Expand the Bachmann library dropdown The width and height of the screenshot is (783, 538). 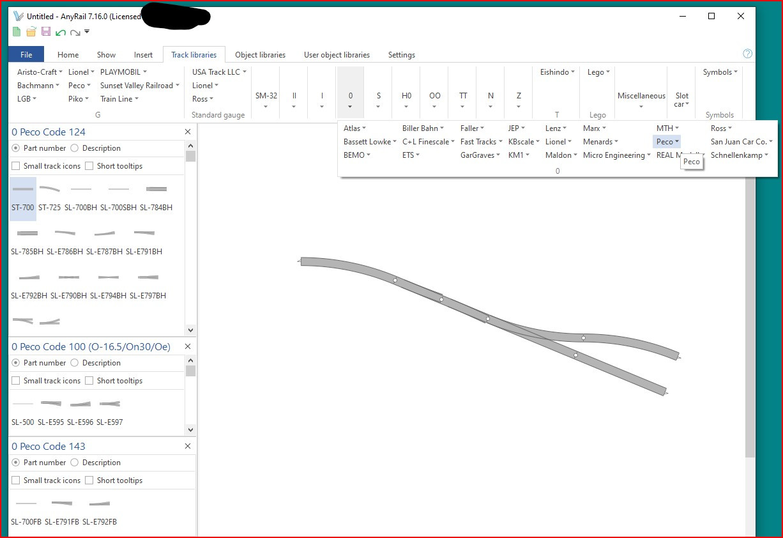tap(38, 86)
